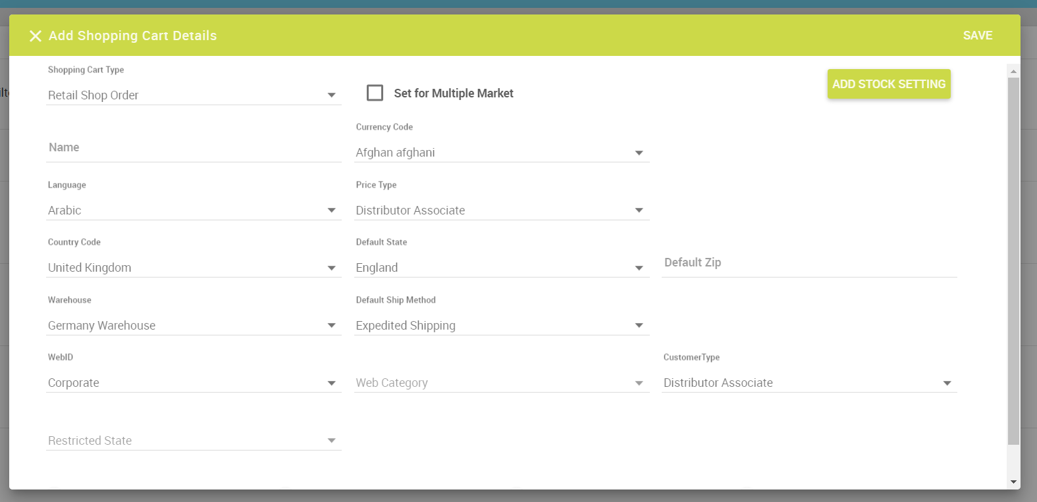Click the ADD STOCK SETTING button
Screen dimensions: 1037x502
coord(888,84)
